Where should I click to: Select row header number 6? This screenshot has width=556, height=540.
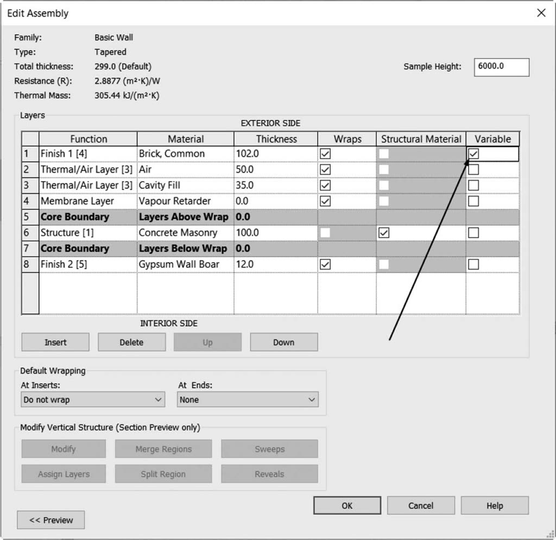(x=30, y=233)
